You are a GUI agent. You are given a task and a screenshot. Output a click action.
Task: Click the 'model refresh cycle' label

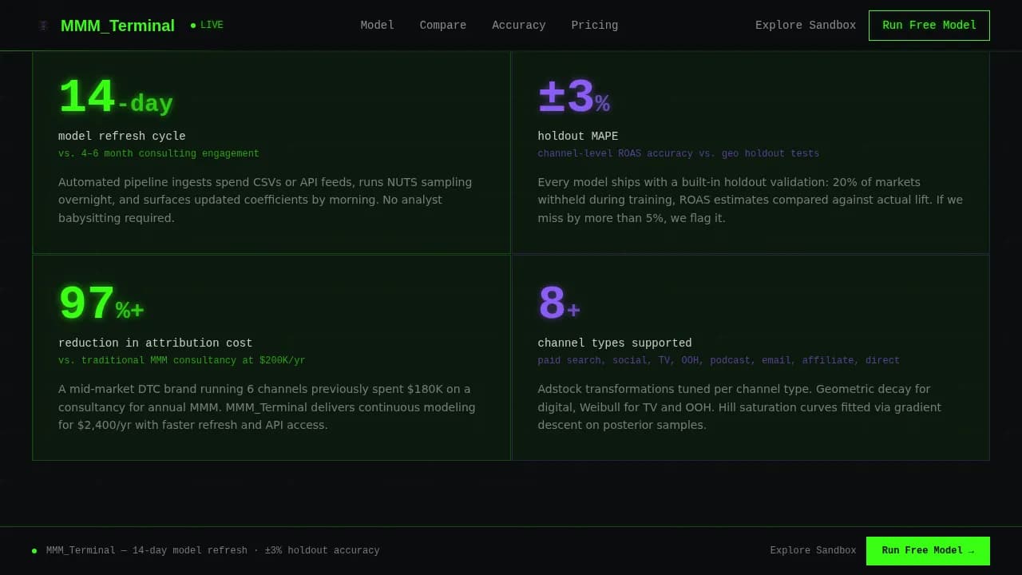click(x=122, y=136)
